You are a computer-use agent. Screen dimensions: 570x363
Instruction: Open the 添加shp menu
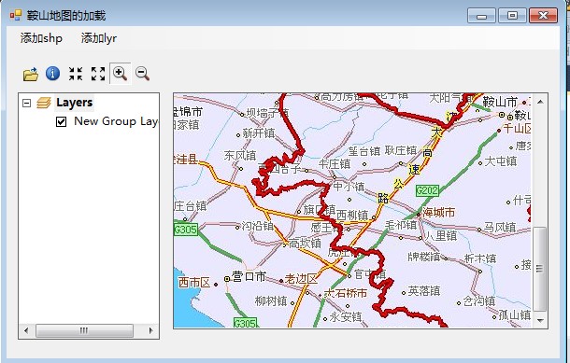click(41, 38)
